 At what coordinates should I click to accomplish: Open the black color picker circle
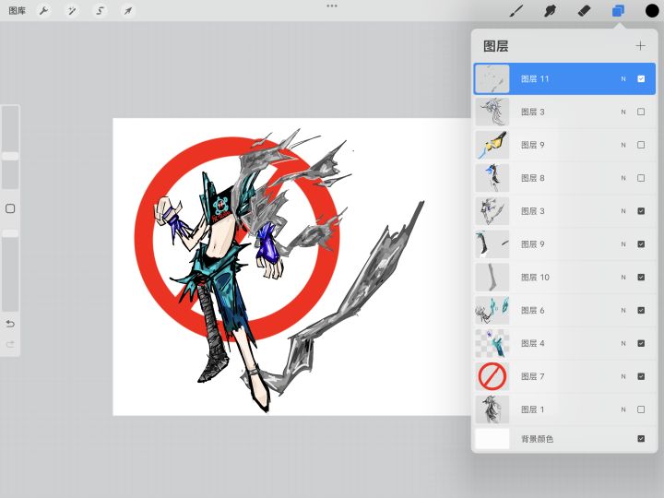(651, 11)
